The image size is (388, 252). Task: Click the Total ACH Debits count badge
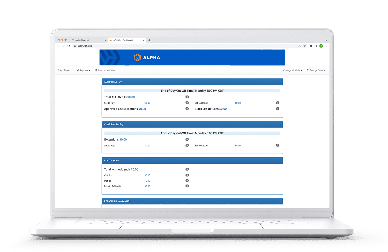pos(187,97)
